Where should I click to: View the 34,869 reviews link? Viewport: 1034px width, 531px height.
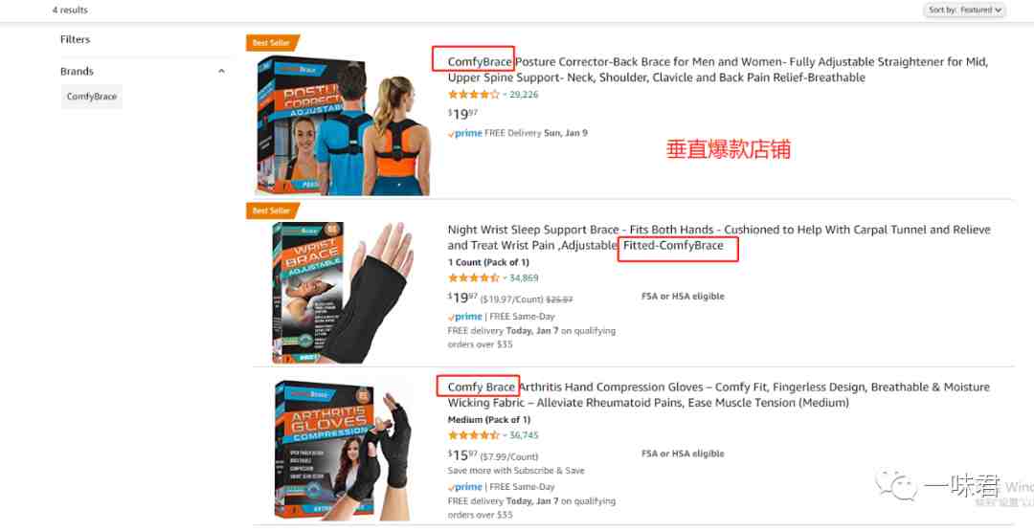coord(524,278)
